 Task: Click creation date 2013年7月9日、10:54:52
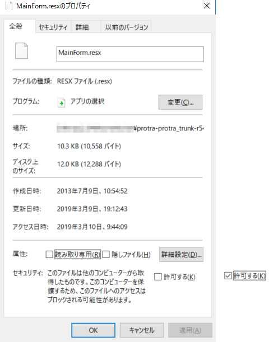point(92,191)
